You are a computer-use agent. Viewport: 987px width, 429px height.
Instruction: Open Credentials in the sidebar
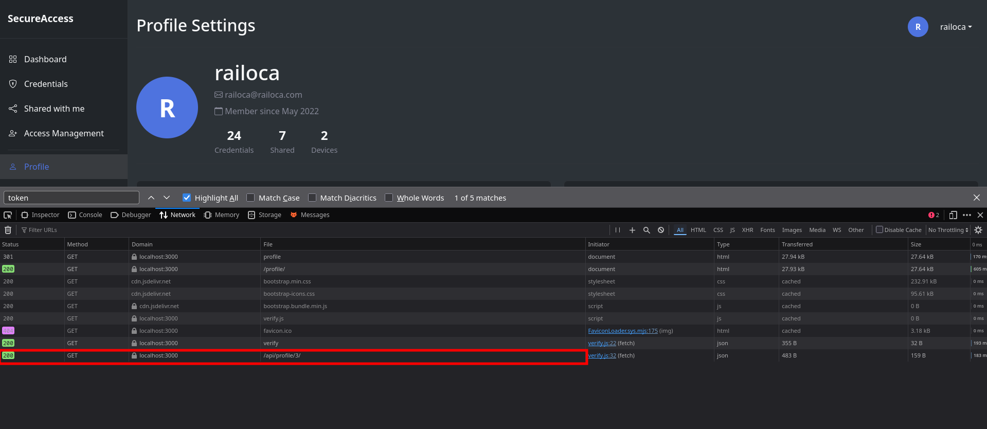[46, 84]
